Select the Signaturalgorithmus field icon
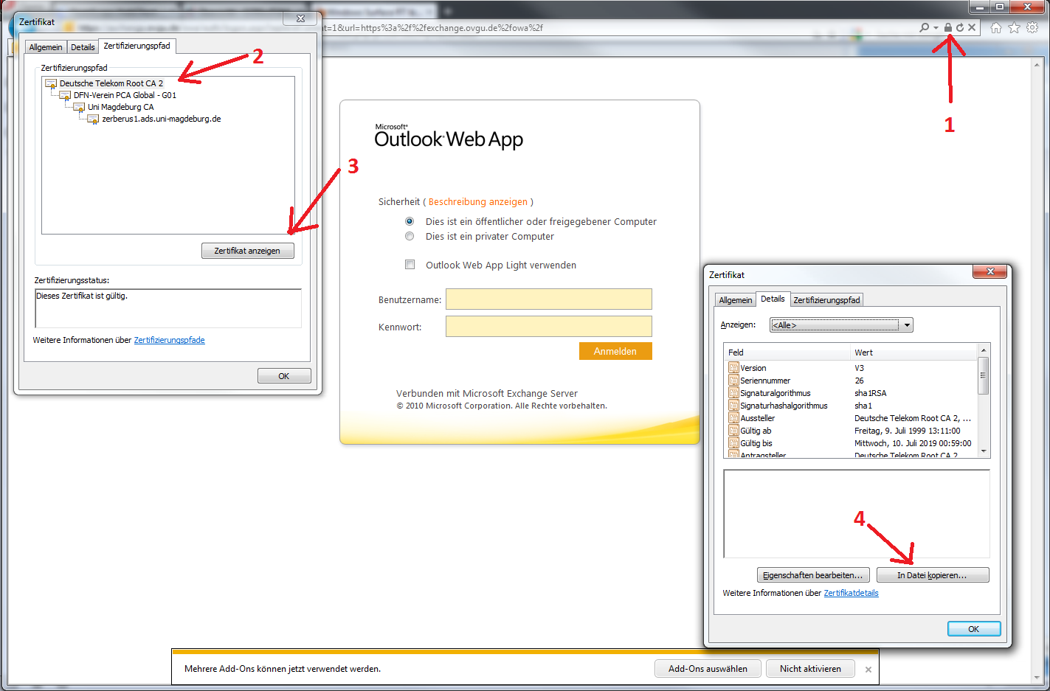 click(733, 393)
